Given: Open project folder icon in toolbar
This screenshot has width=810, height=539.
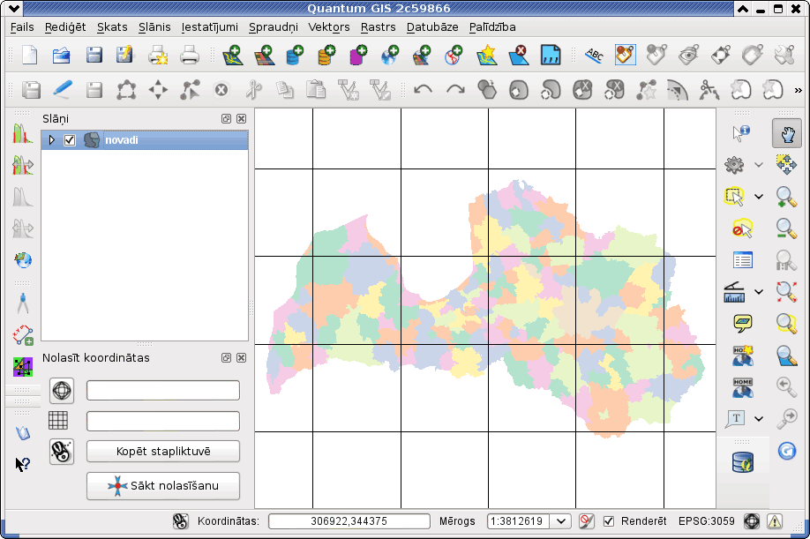Looking at the screenshot, I should point(62,55).
